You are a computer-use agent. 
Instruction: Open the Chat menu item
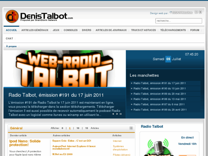click(x=9, y=39)
